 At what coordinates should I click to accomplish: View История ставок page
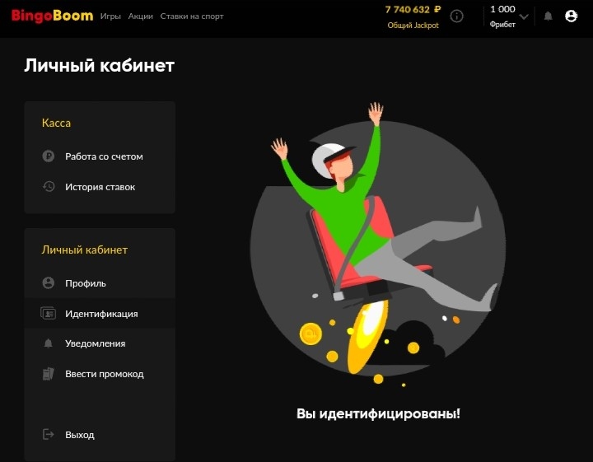[100, 187]
